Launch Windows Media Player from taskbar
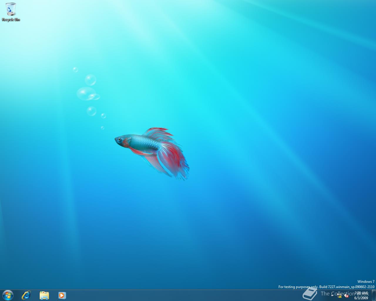Viewport: 376px width, 301px height. (62, 295)
